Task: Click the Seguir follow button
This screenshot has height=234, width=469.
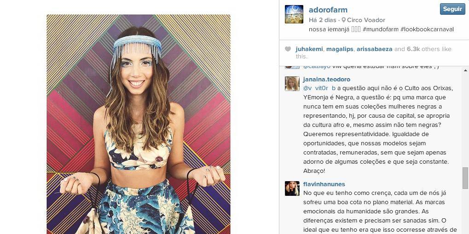Action: coord(452,9)
